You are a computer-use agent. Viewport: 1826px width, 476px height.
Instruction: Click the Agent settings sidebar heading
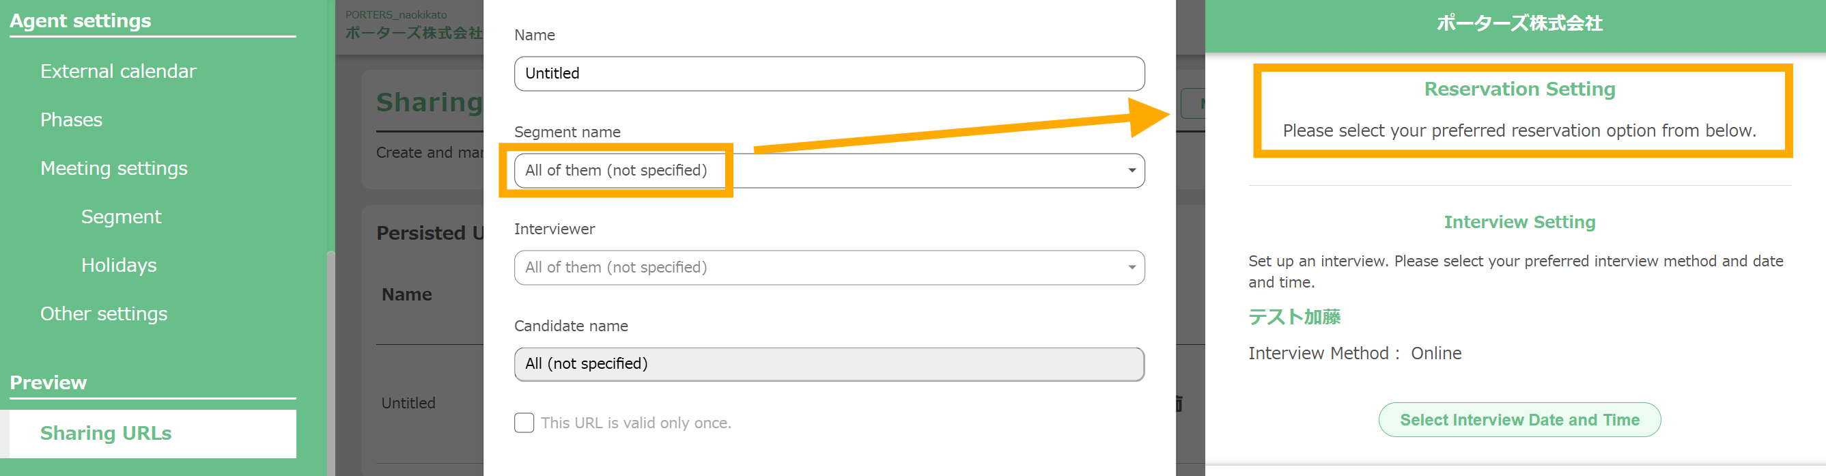pyautogui.click(x=80, y=21)
